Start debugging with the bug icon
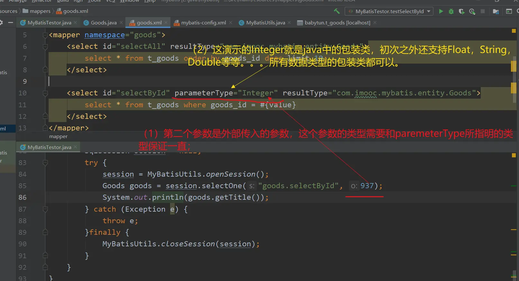 click(451, 11)
